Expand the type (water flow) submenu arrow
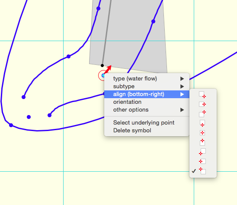This screenshot has height=205, width=237. [x=182, y=79]
